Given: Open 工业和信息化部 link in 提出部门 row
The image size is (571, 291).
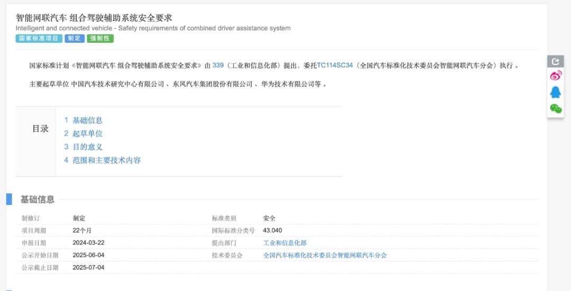Looking at the screenshot, I should [x=285, y=243].
